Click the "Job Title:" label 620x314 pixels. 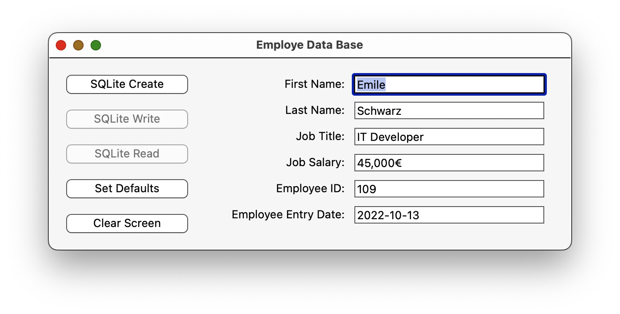pos(320,136)
